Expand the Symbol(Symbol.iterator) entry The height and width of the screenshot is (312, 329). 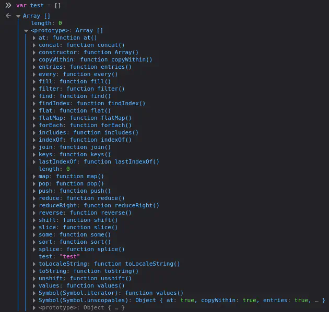coord(34,293)
